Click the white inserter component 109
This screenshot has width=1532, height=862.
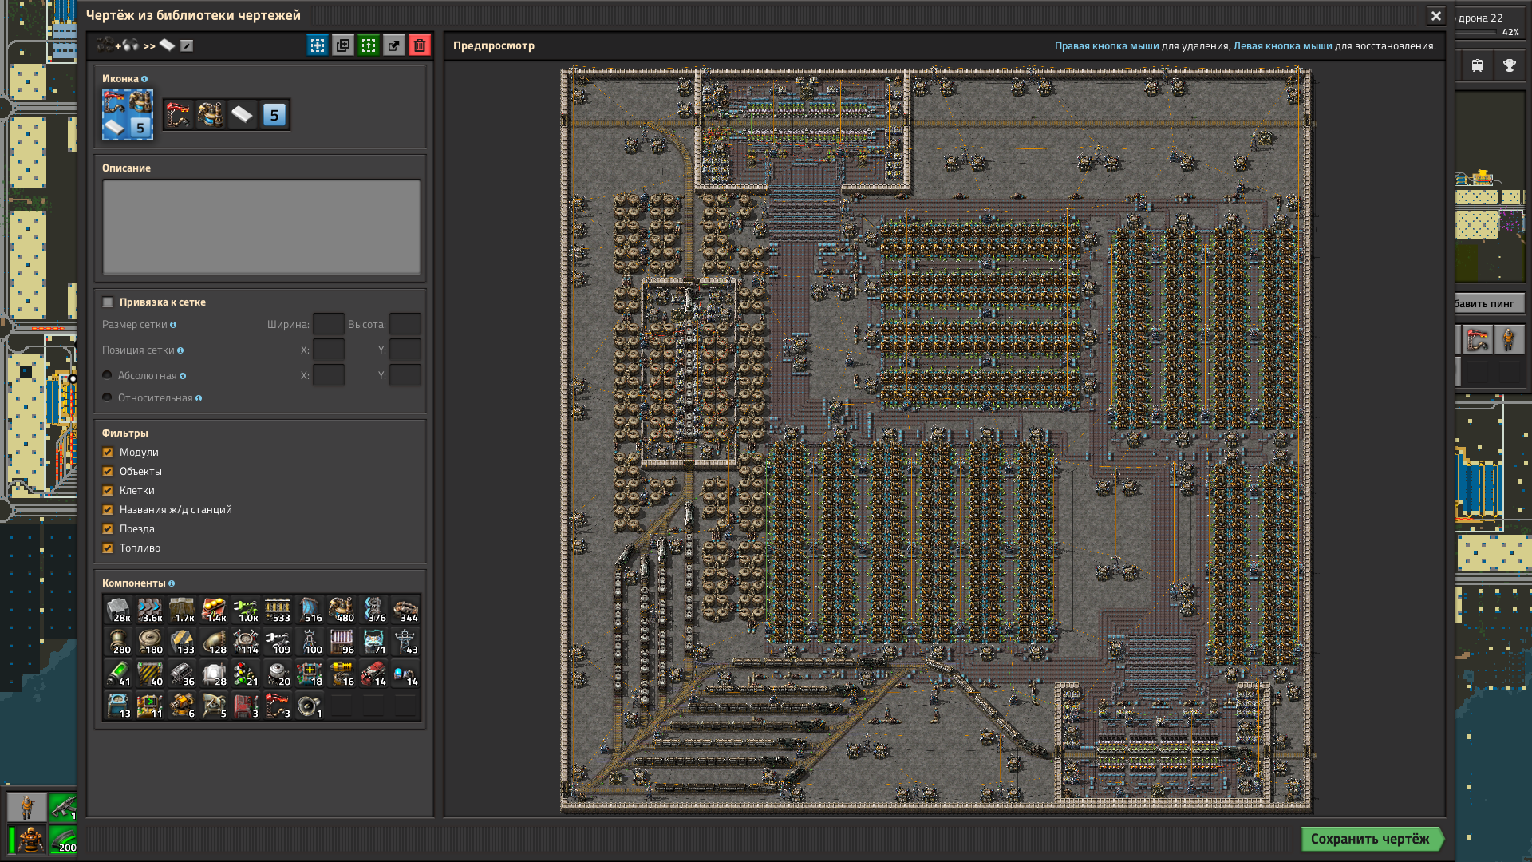coord(278,642)
